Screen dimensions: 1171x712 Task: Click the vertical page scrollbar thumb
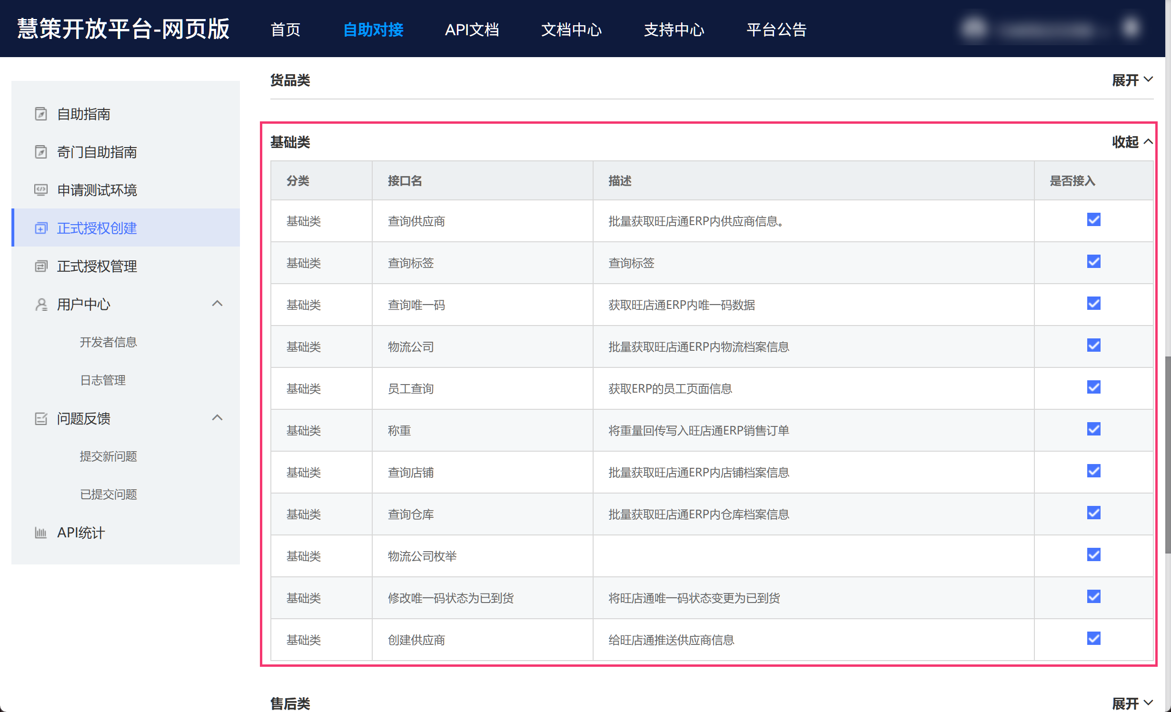(x=1168, y=455)
